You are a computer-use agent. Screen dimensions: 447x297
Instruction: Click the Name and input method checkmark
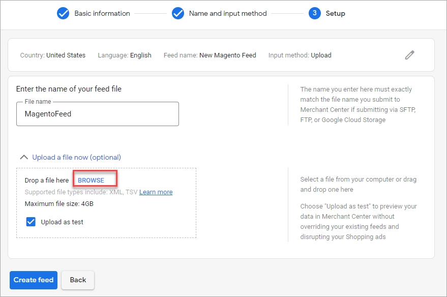pyautogui.click(x=178, y=13)
